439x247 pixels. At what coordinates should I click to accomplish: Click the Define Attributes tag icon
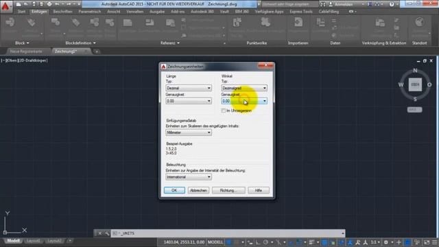tap(75, 23)
